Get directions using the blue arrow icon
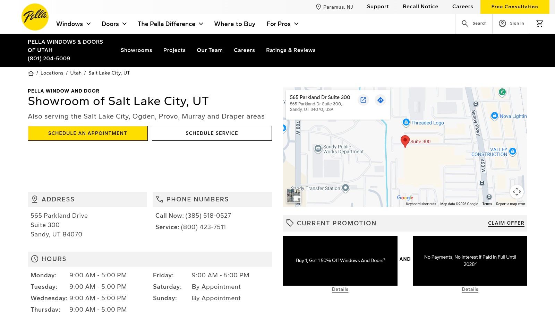Image resolution: width=555 pixels, height=312 pixels. (381, 100)
